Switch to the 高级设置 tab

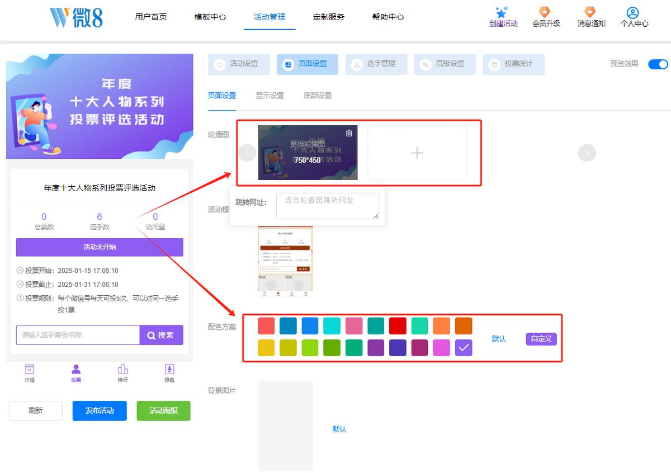(445, 64)
